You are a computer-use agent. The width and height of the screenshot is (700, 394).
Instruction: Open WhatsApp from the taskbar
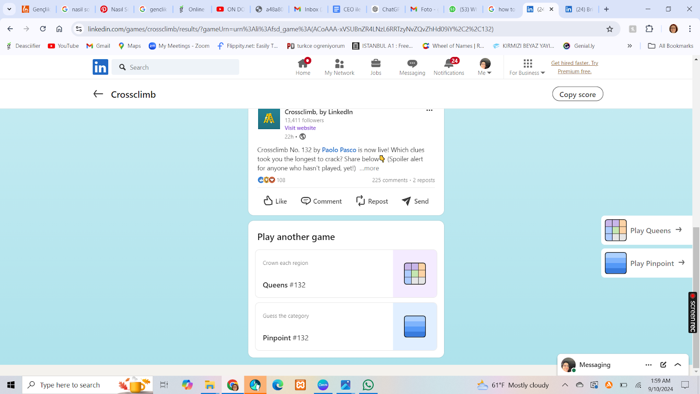[x=368, y=385]
